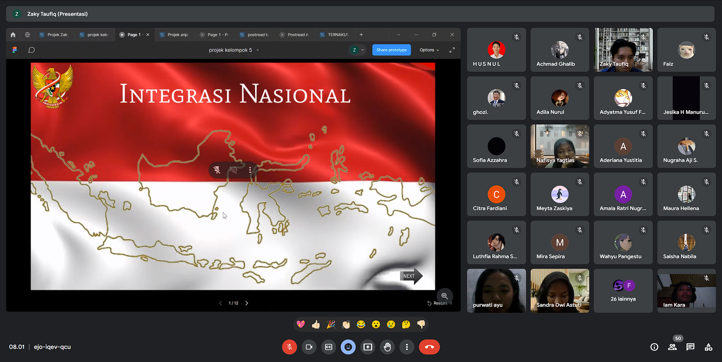Image resolution: width=722 pixels, height=362 pixels.
Task: Open the chat panel icon
Action: [690, 347]
